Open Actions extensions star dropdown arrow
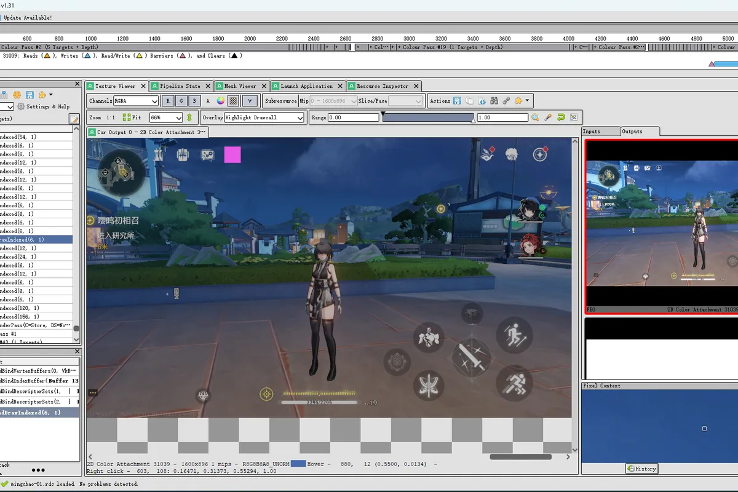This screenshot has width=738, height=492. tap(527, 101)
